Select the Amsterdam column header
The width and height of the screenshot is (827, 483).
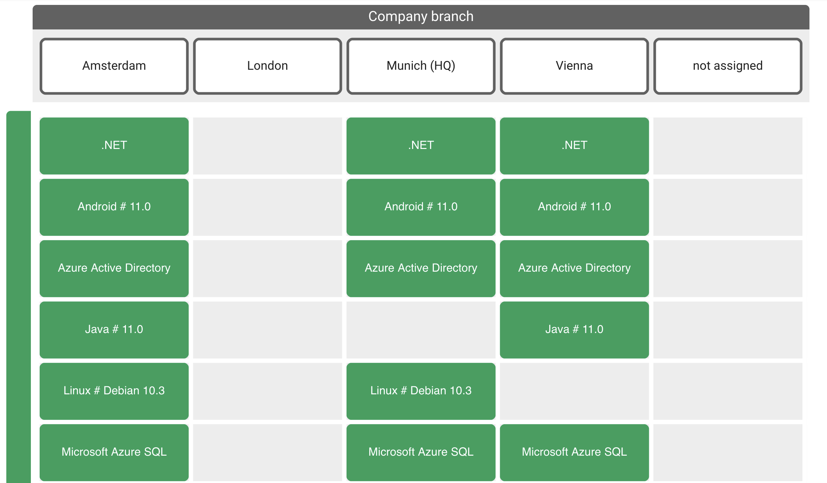click(x=114, y=66)
